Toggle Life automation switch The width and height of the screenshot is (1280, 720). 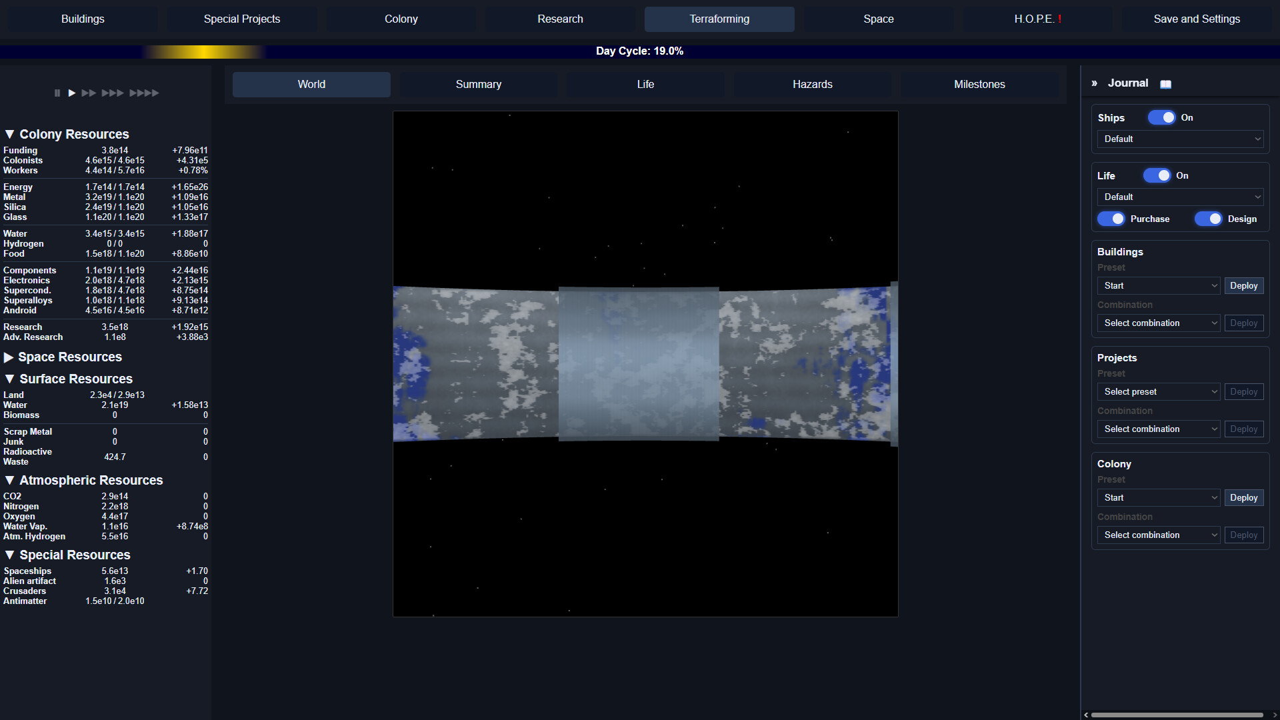coord(1157,175)
